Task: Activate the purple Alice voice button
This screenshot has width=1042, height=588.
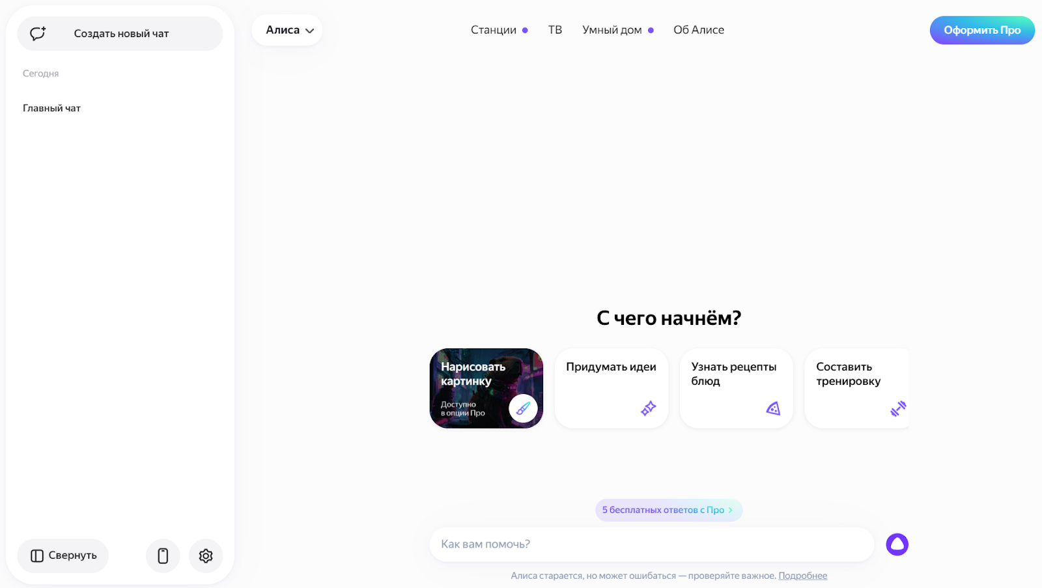Action: pos(897,544)
